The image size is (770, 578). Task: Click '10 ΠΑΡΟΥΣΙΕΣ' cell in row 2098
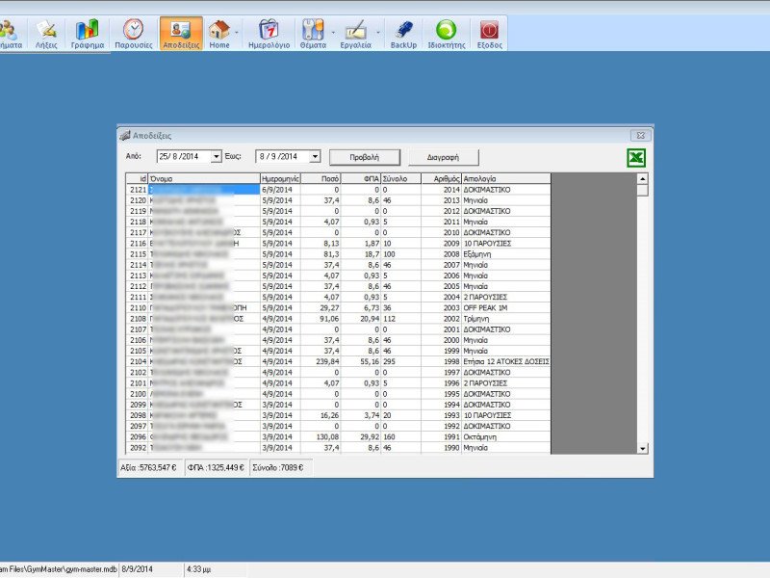pyautogui.click(x=506, y=415)
